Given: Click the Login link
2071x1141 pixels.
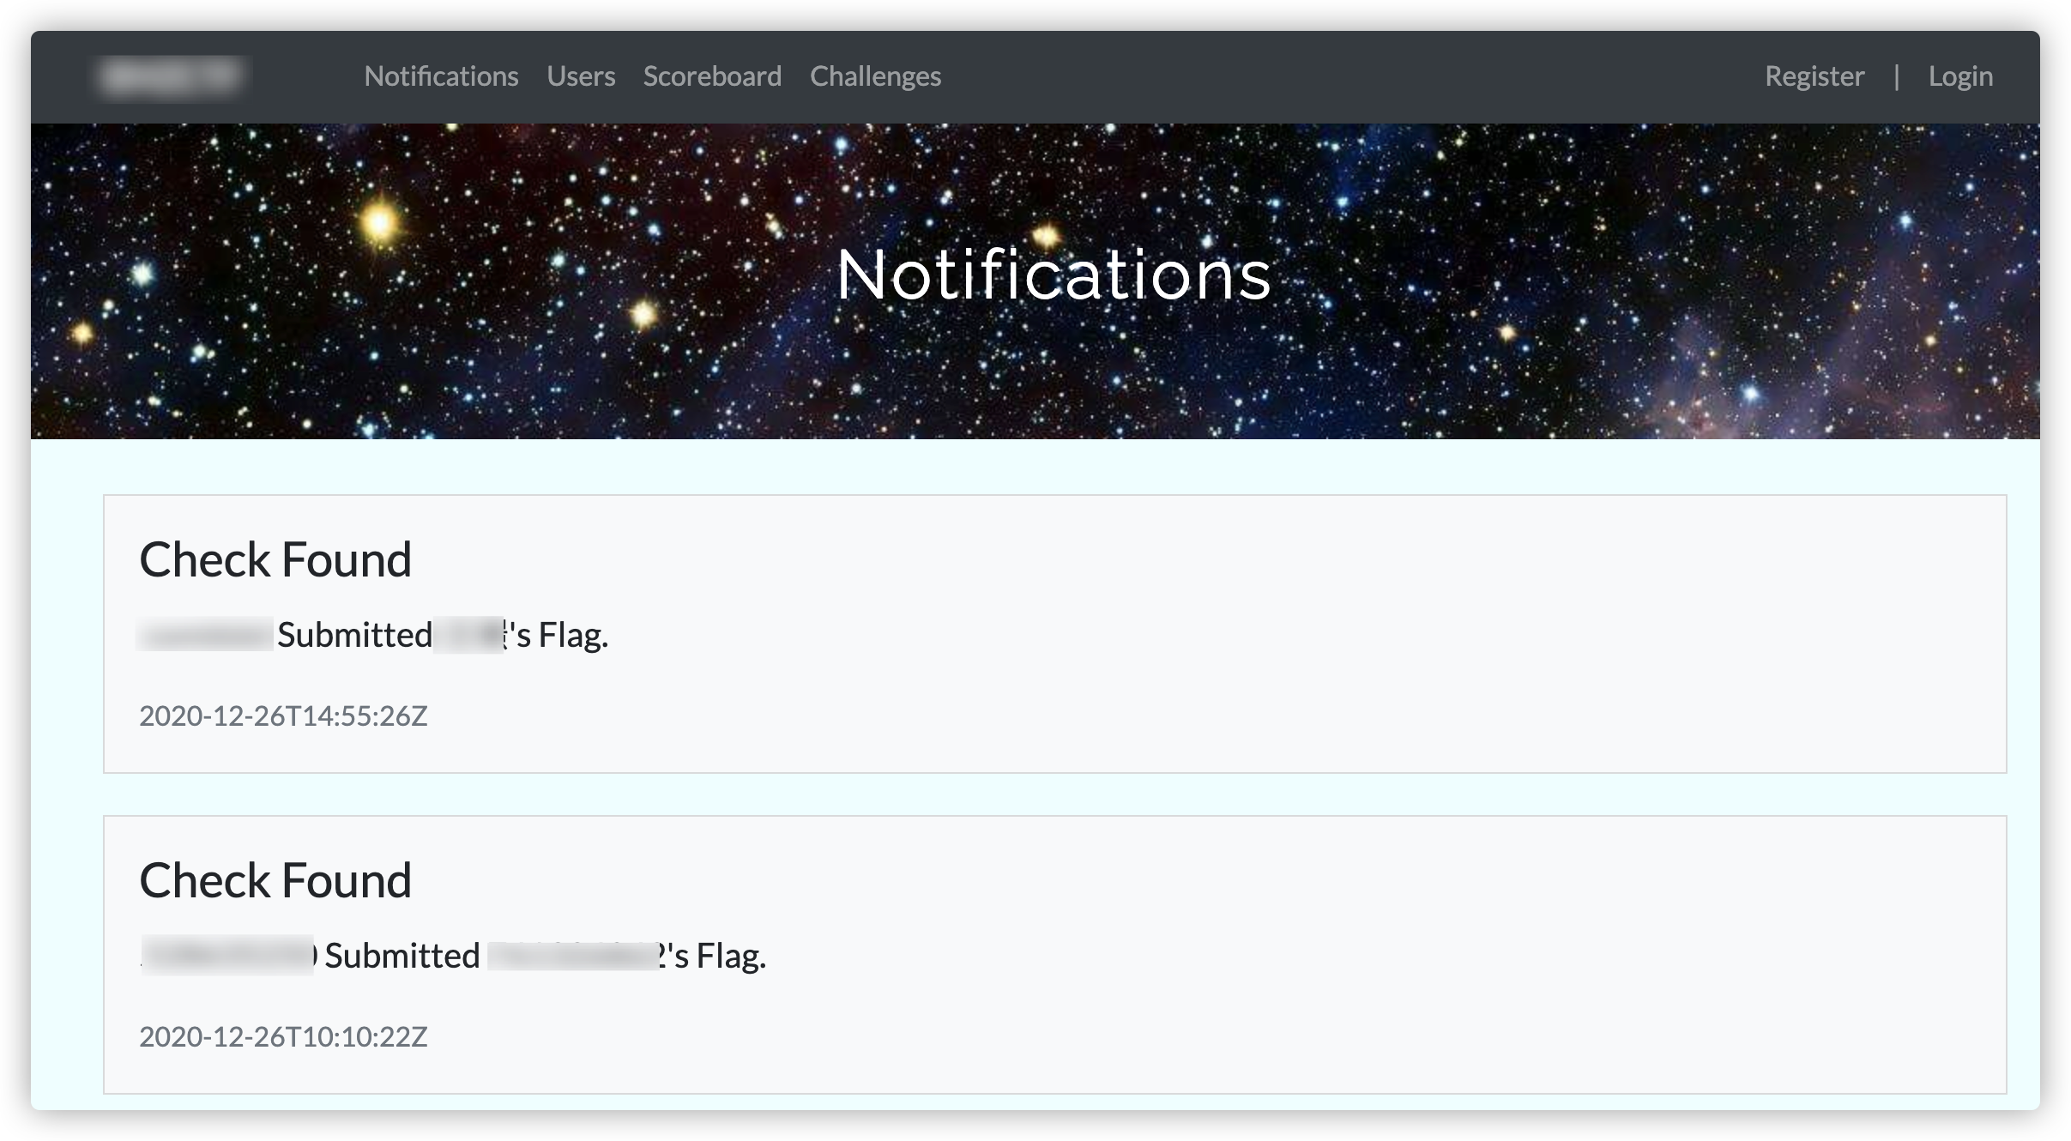Looking at the screenshot, I should tap(1960, 76).
